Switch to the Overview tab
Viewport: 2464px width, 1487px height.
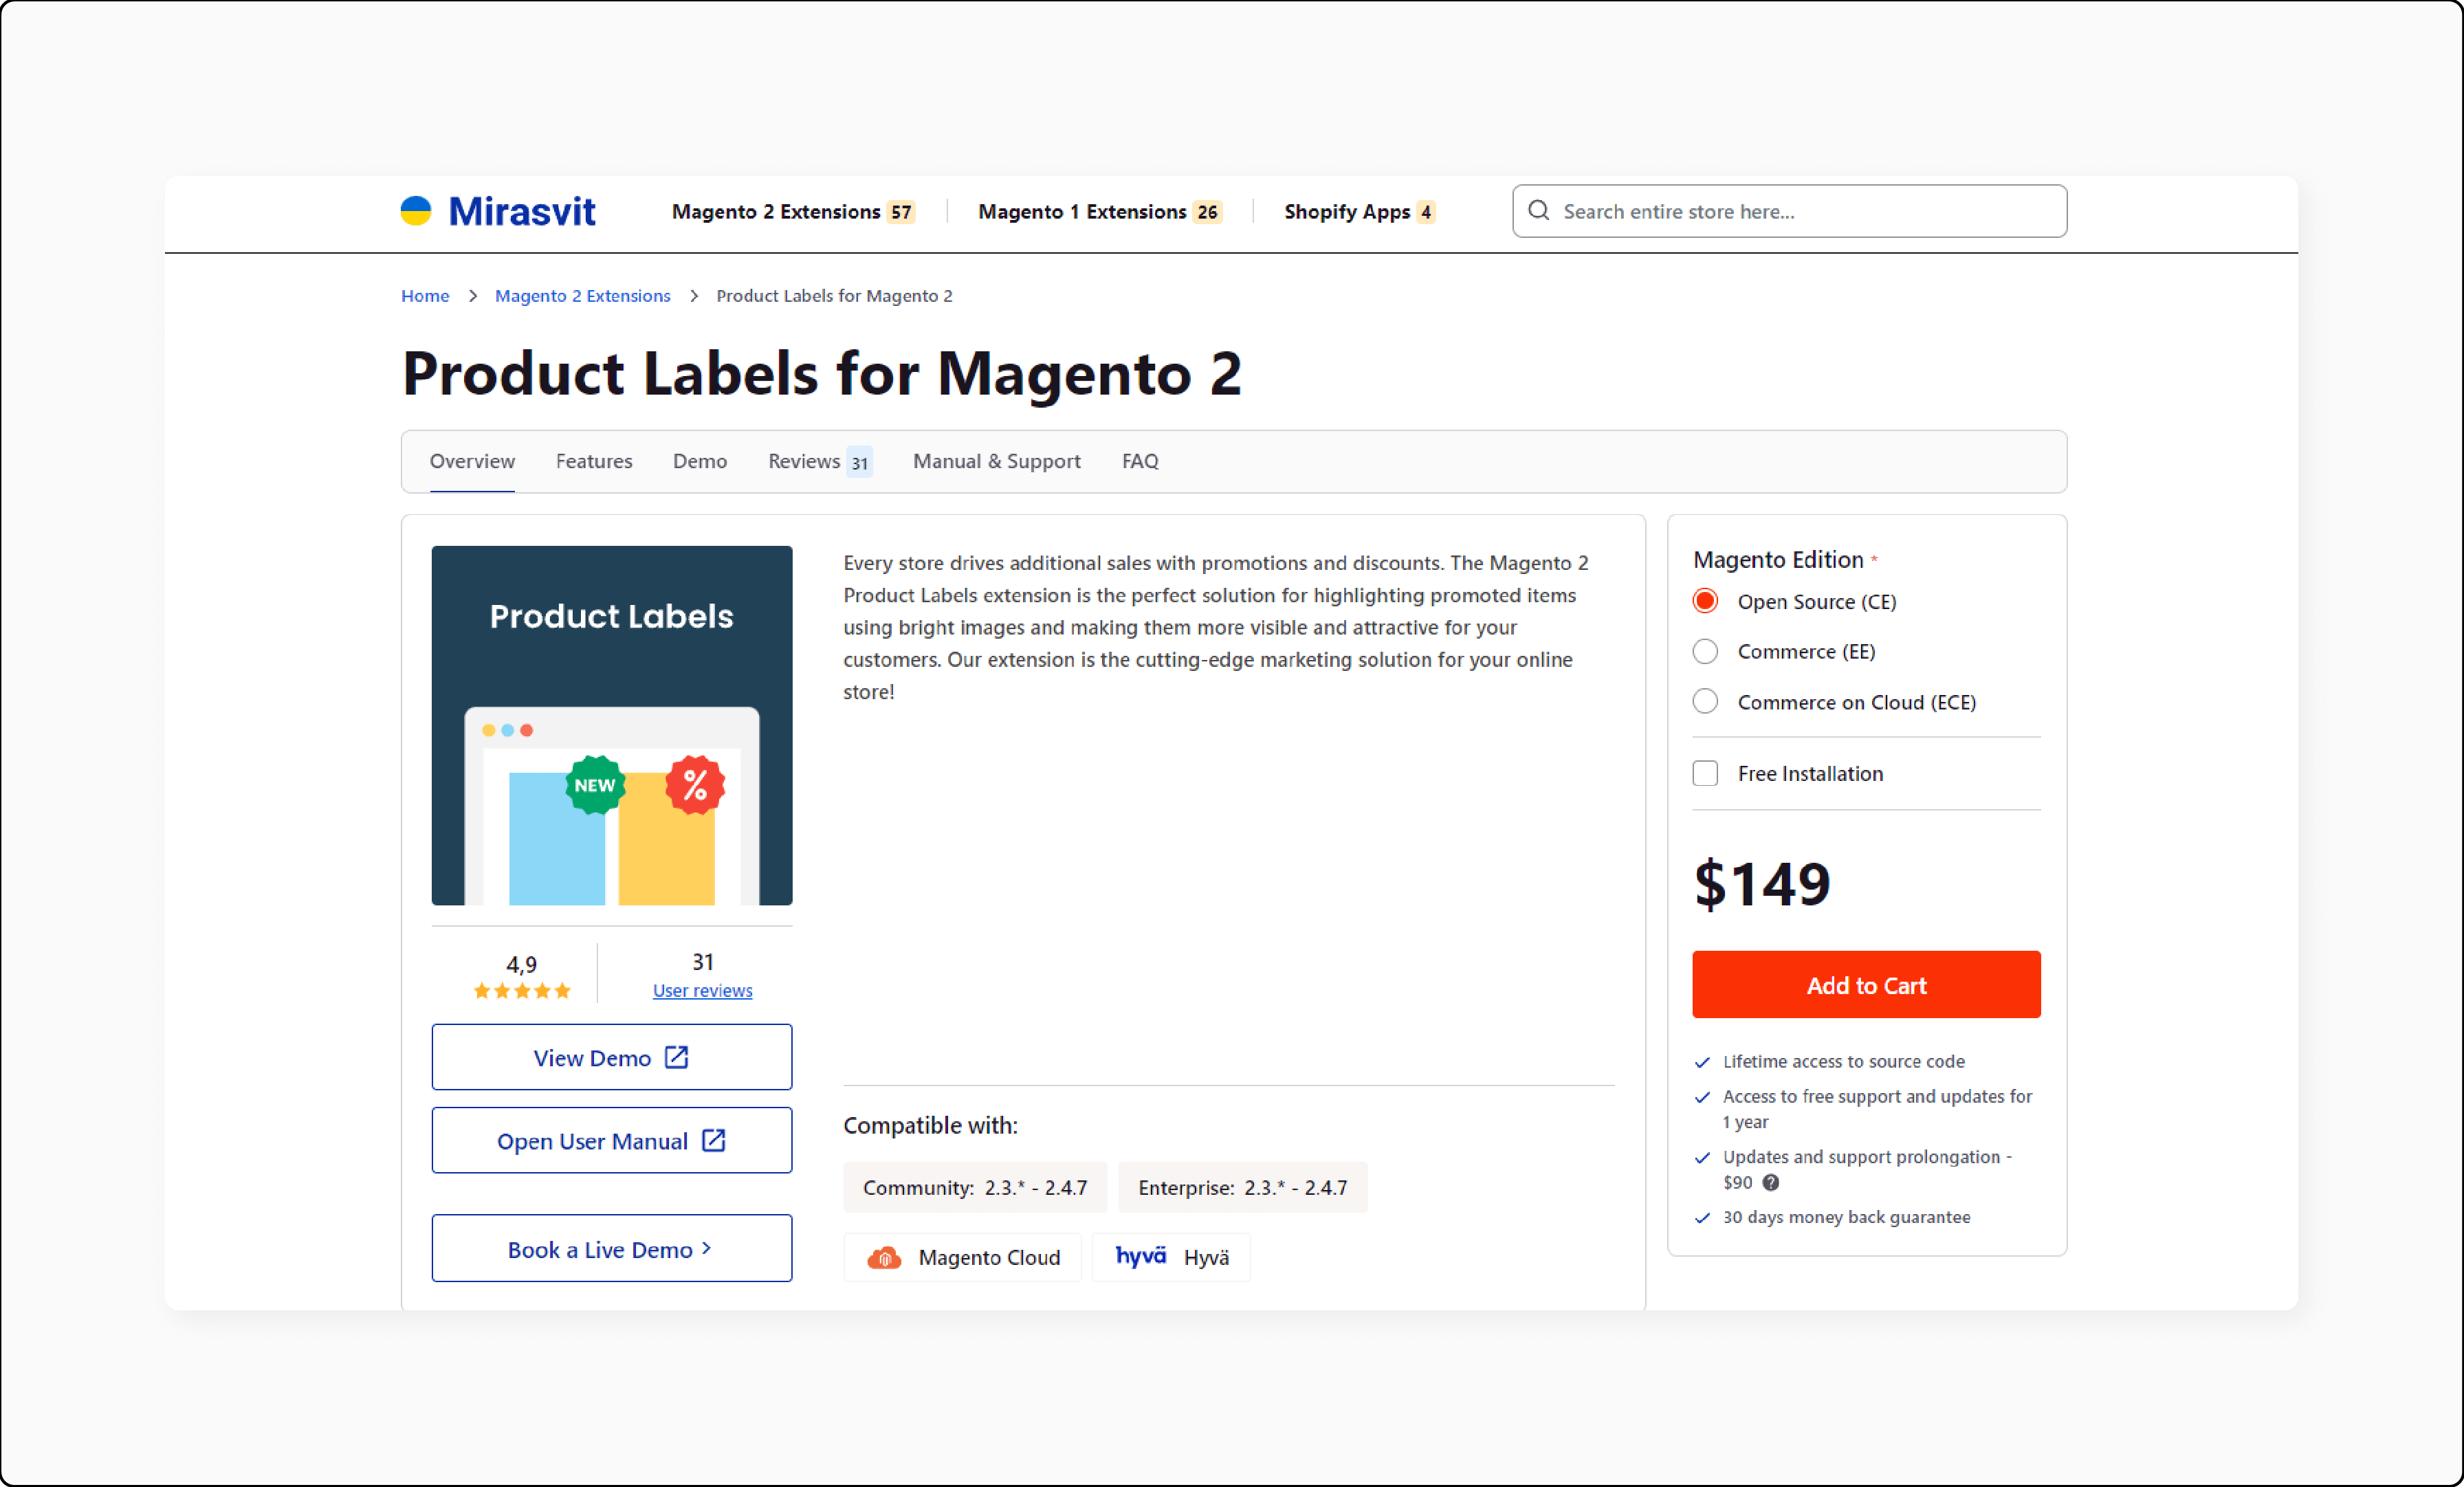(472, 461)
